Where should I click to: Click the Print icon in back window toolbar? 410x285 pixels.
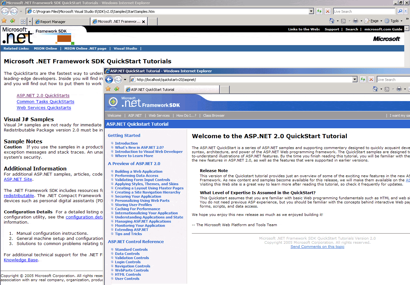coord(355,21)
